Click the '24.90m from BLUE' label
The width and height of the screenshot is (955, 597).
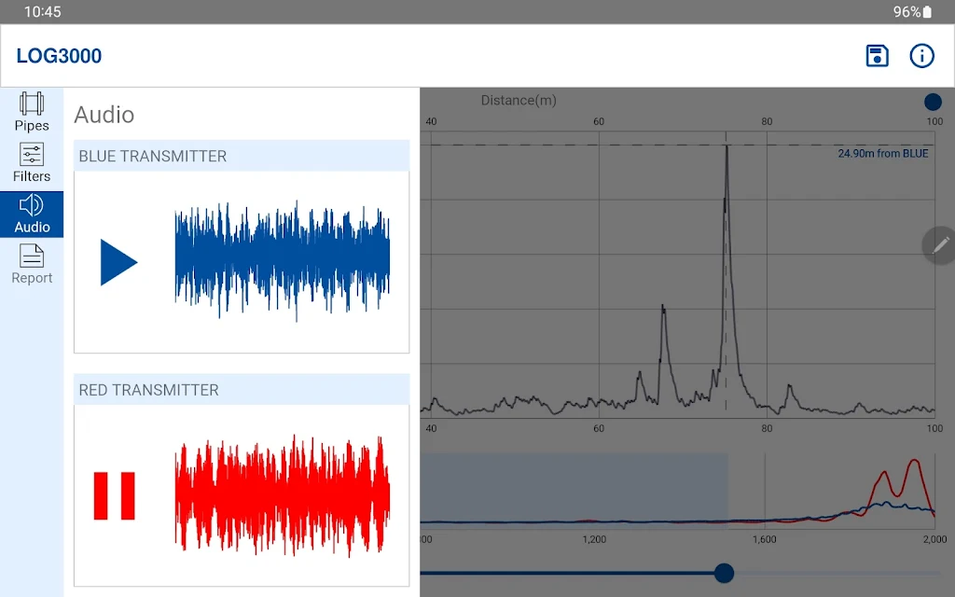click(x=882, y=154)
